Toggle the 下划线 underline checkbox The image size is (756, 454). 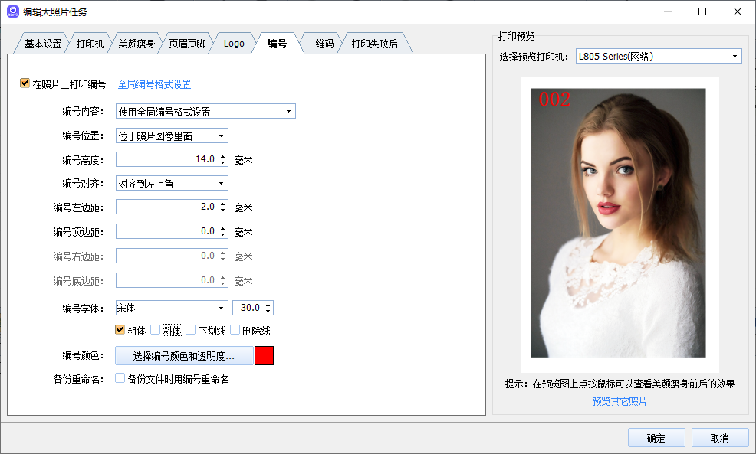(191, 330)
